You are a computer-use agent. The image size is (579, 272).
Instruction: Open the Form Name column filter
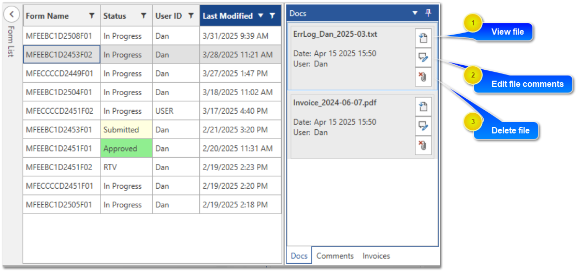tap(92, 16)
